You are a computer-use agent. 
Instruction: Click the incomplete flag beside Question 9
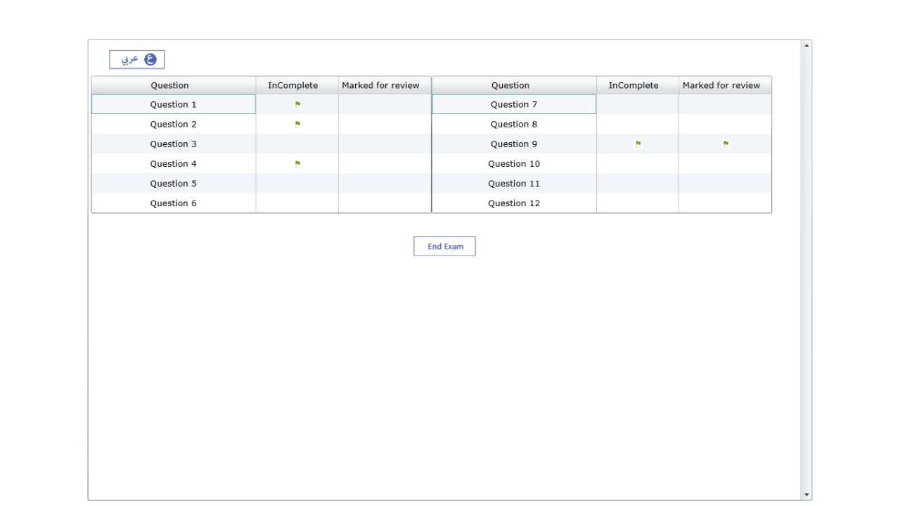pos(638,143)
